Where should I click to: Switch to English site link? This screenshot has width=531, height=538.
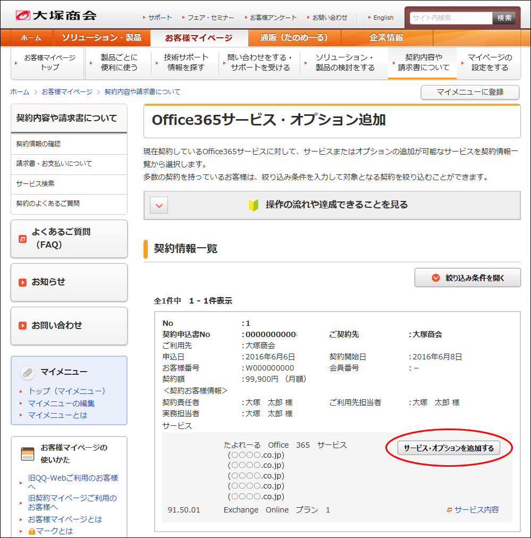[x=383, y=18]
